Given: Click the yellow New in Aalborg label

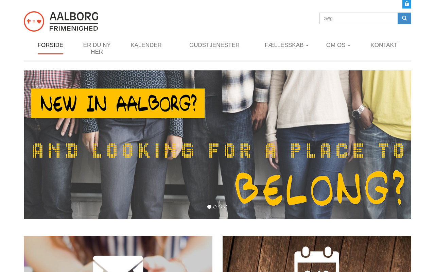Looking at the screenshot, I should pos(118,103).
